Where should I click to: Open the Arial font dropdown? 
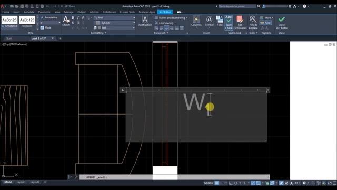(x=115, y=17)
